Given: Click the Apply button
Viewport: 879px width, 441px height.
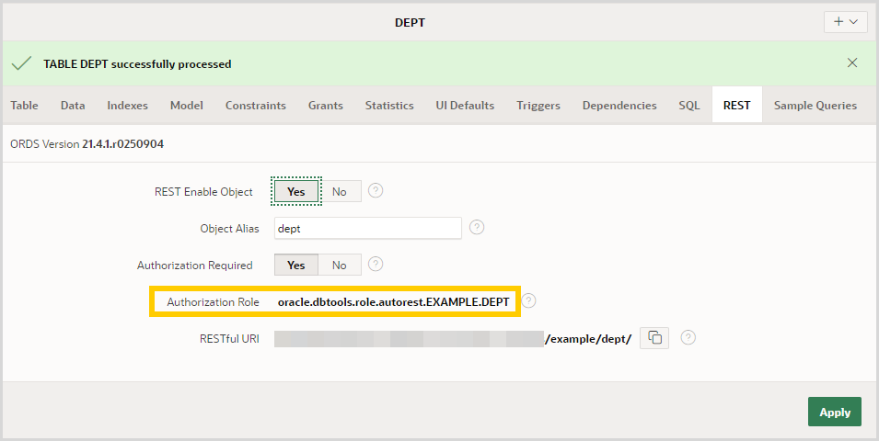Looking at the screenshot, I should click(835, 412).
